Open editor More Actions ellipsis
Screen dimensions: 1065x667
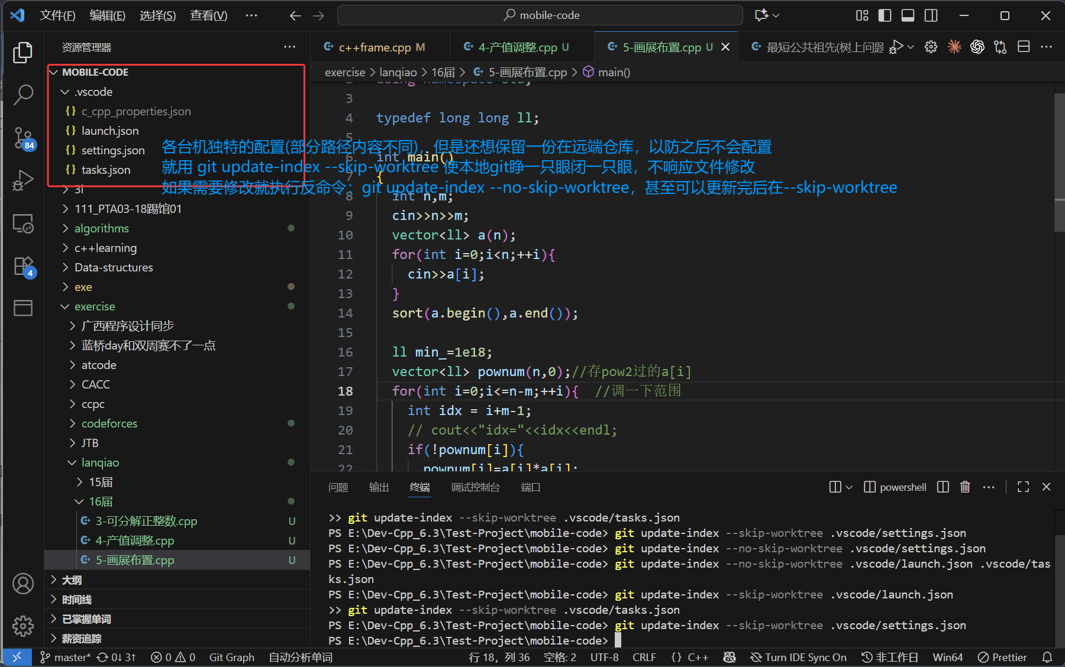click(x=1046, y=47)
